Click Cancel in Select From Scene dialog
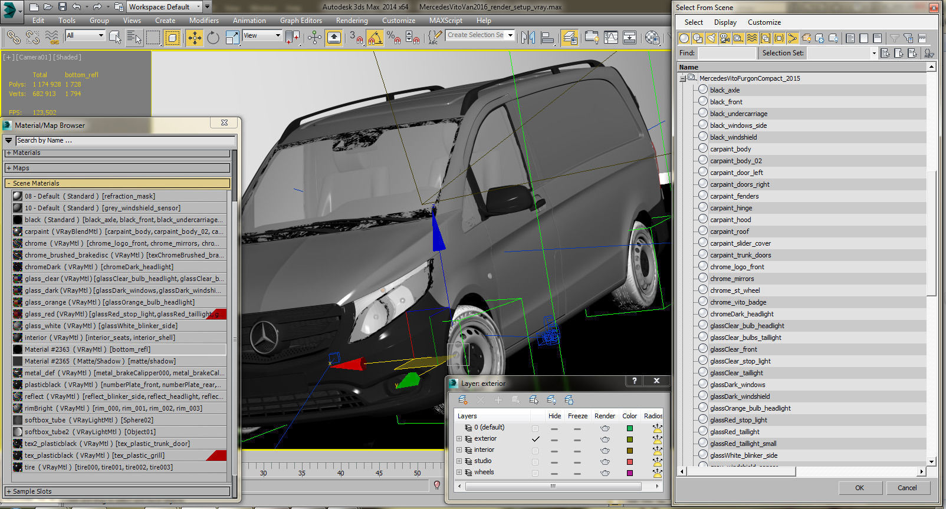 click(907, 488)
